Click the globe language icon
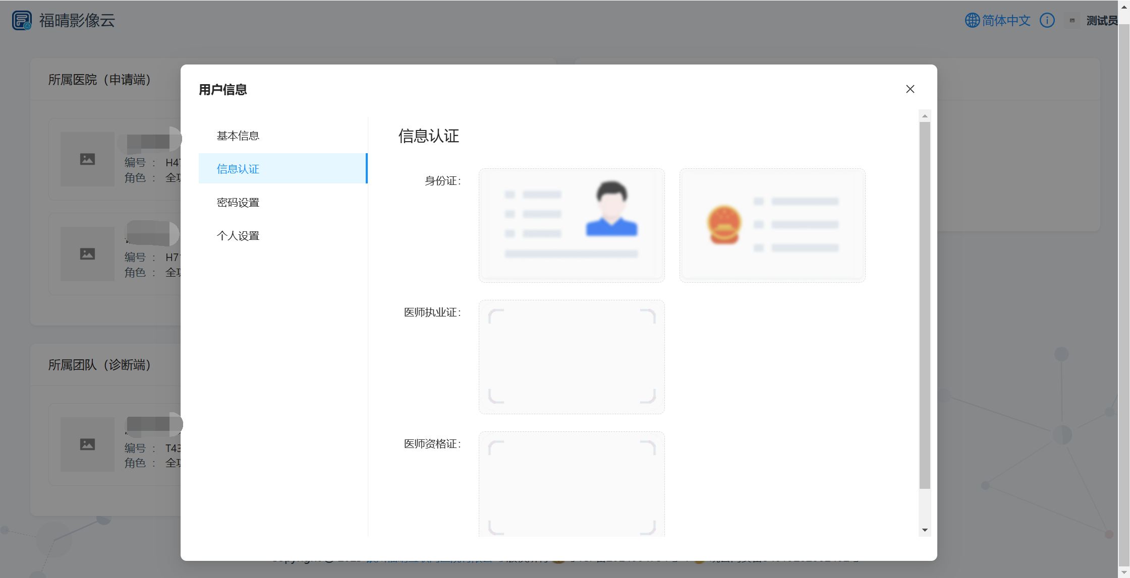Viewport: 1130px width, 578px height. pyautogui.click(x=972, y=21)
